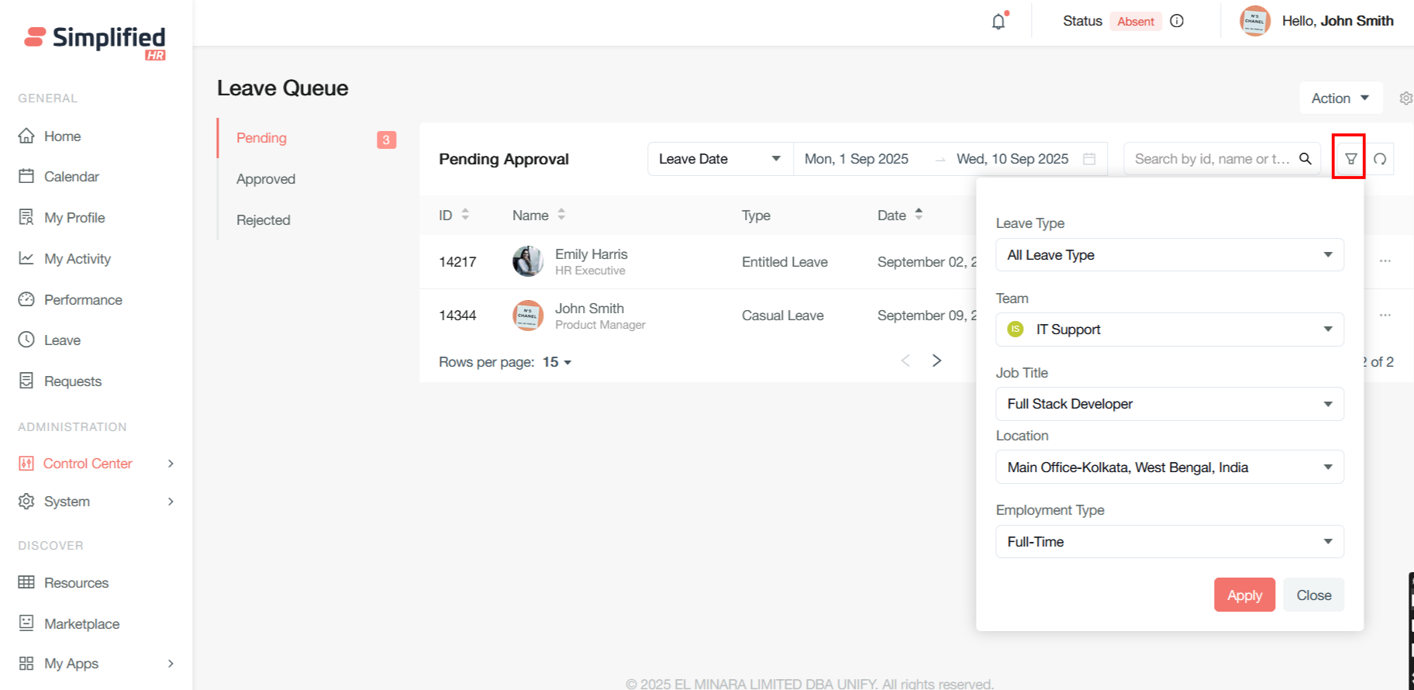Close the filter panel
The height and width of the screenshot is (690, 1414).
[x=1313, y=595]
